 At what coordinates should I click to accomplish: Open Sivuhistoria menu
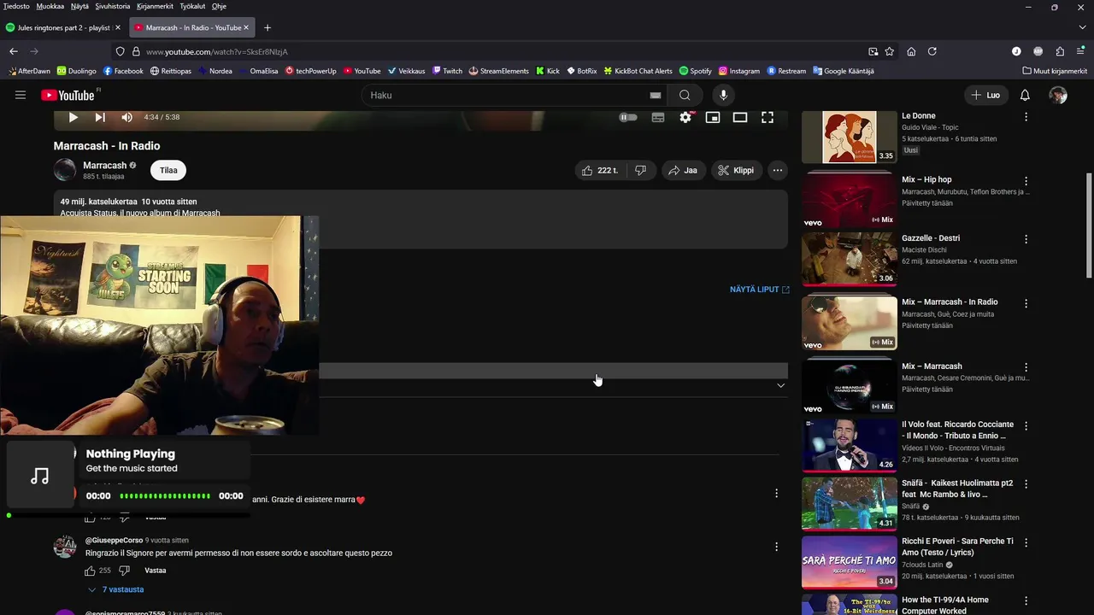[113, 6]
